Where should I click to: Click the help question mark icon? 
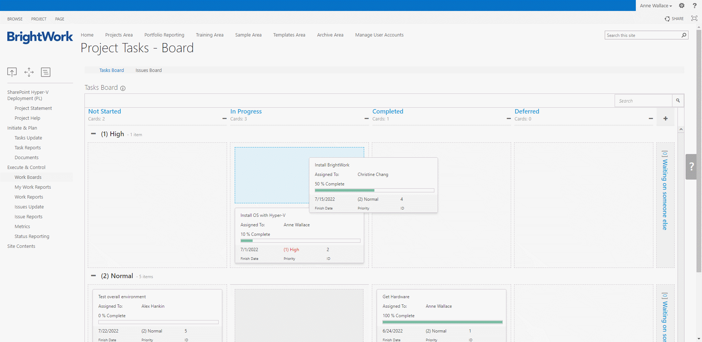pyautogui.click(x=694, y=5)
